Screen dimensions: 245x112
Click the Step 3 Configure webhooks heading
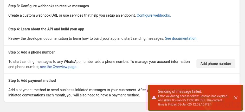coord(48,6)
